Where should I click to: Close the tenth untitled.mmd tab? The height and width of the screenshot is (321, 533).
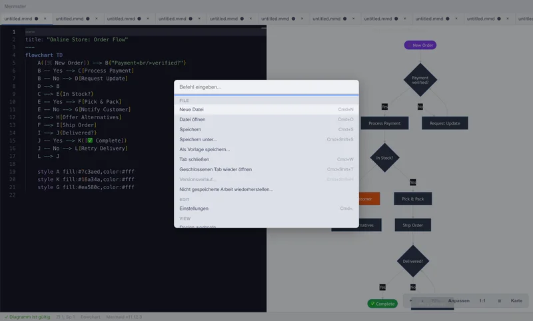tap(508, 19)
